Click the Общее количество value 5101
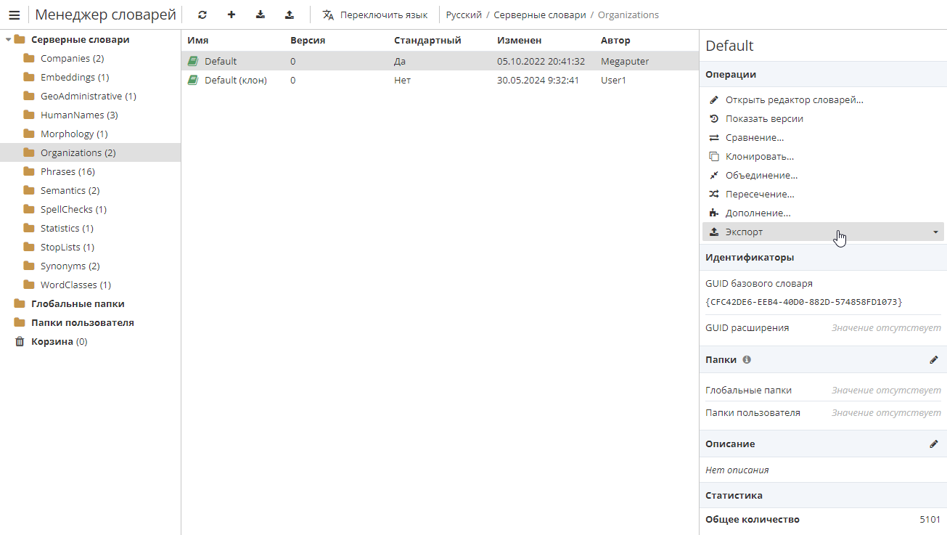Screen dimensions: 947x535 tap(930, 519)
